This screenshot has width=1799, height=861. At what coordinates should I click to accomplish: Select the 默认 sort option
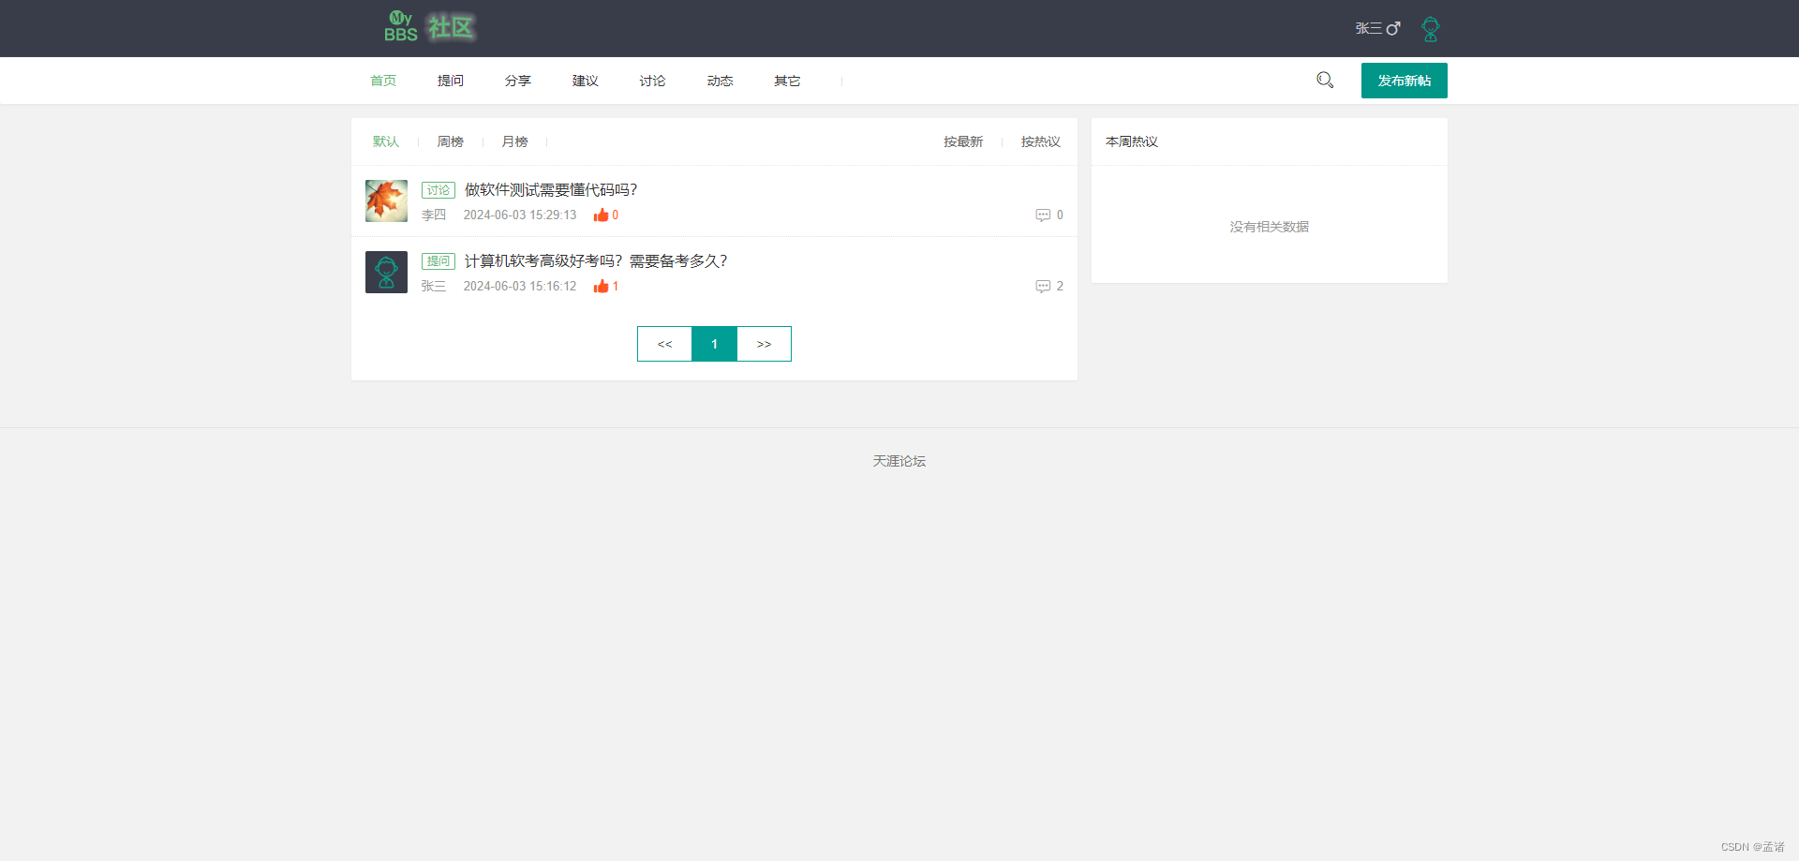click(386, 141)
